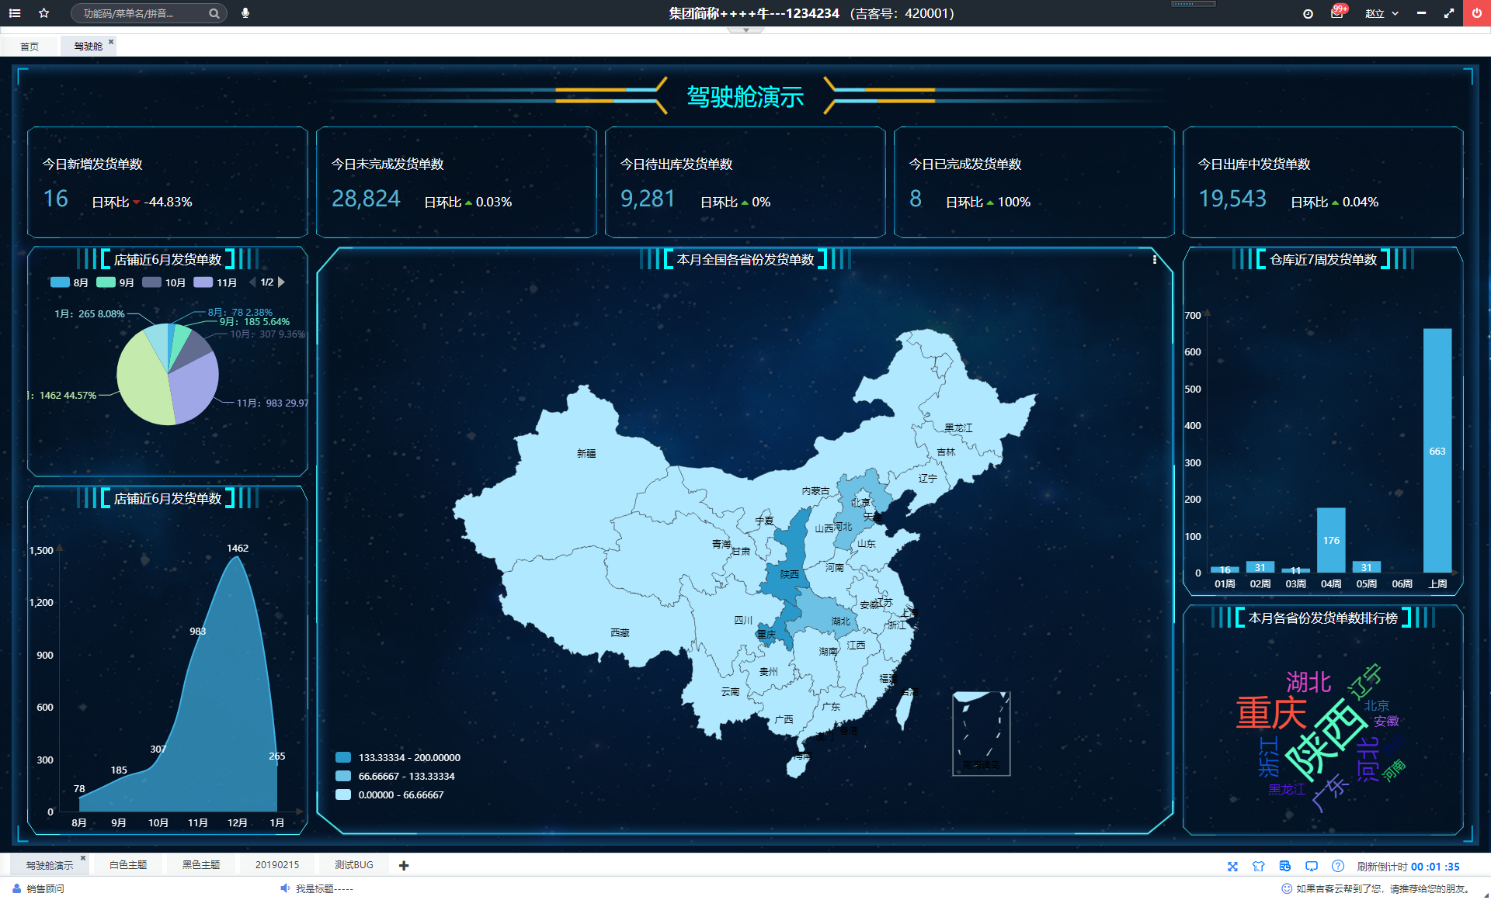Toggle the 11月 legend in pie chart
The width and height of the screenshot is (1491, 900).
[215, 282]
